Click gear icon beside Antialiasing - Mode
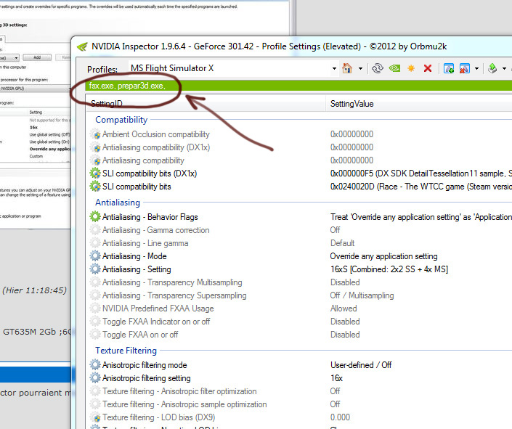 95,256
